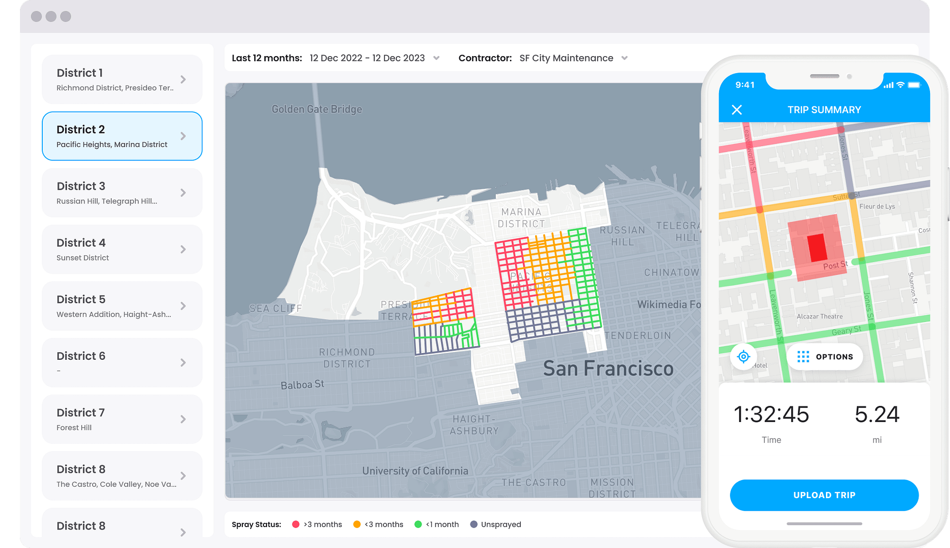
Task: Open District 6 list card
Action: click(122, 362)
